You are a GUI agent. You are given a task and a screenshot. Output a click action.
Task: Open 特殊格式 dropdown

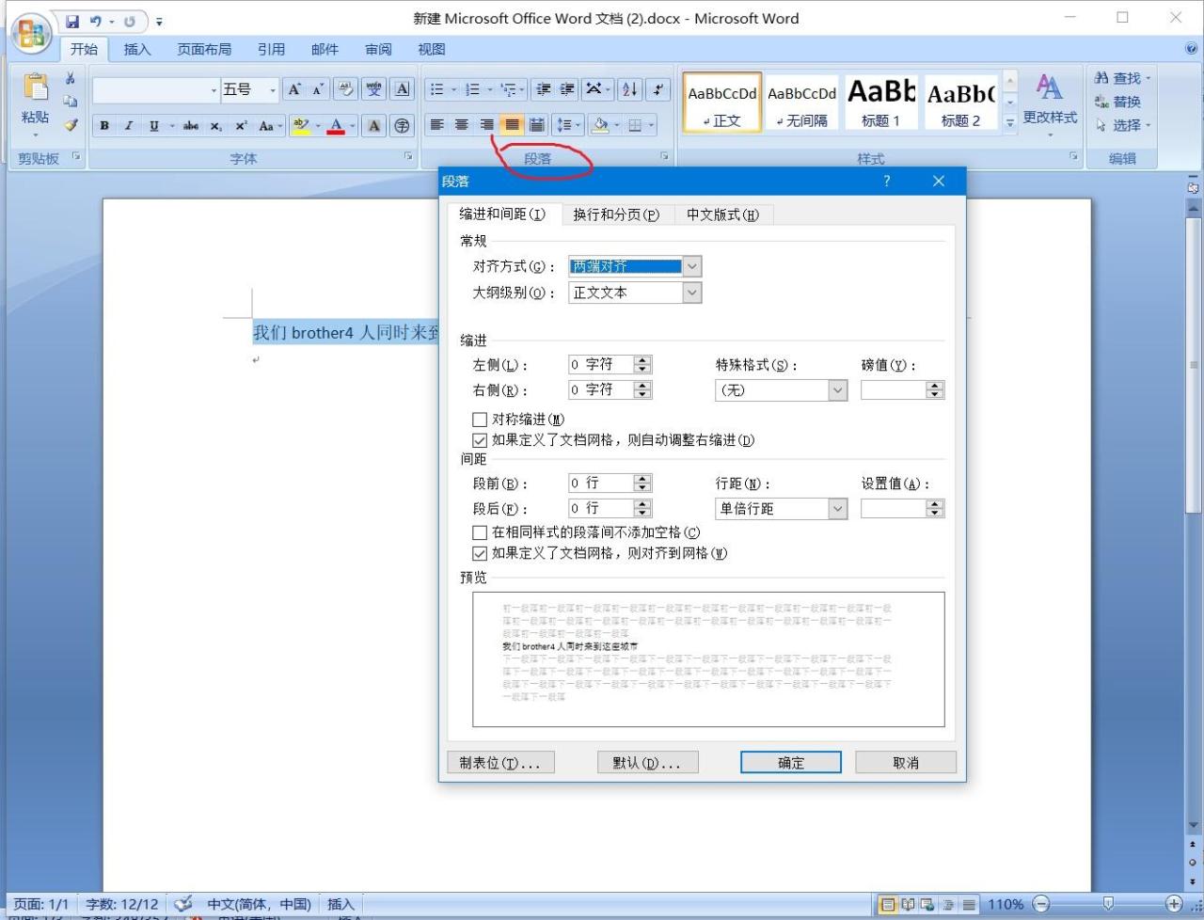tap(838, 390)
